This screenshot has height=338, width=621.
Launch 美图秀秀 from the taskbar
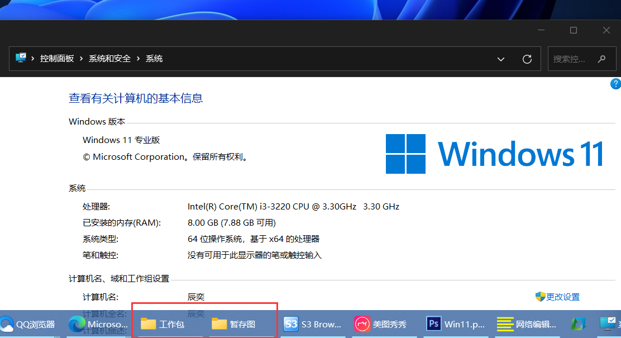383,324
